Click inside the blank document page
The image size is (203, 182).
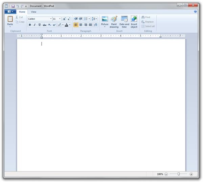[101, 105]
